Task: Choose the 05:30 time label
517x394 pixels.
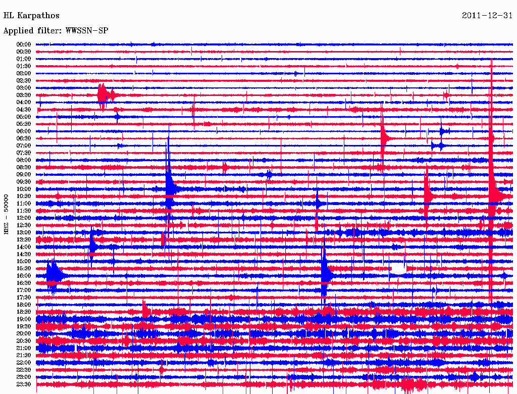Action: click(x=23, y=124)
